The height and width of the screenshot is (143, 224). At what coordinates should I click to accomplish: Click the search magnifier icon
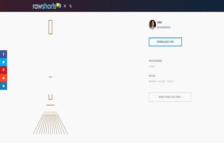coord(71,6)
